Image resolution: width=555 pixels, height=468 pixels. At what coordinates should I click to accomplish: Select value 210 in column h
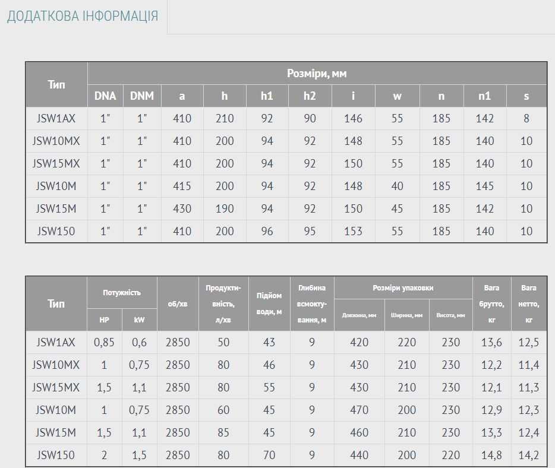coord(225,118)
